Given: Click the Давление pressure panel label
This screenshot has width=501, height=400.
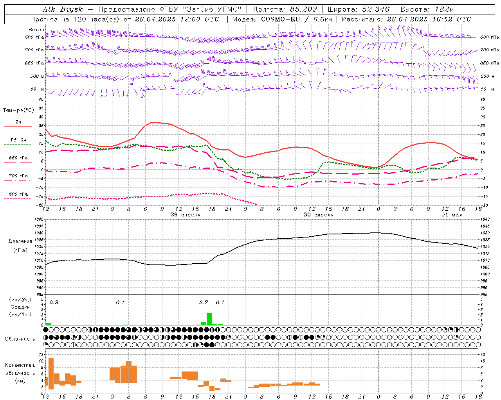Looking at the screenshot, I should 20,241.
